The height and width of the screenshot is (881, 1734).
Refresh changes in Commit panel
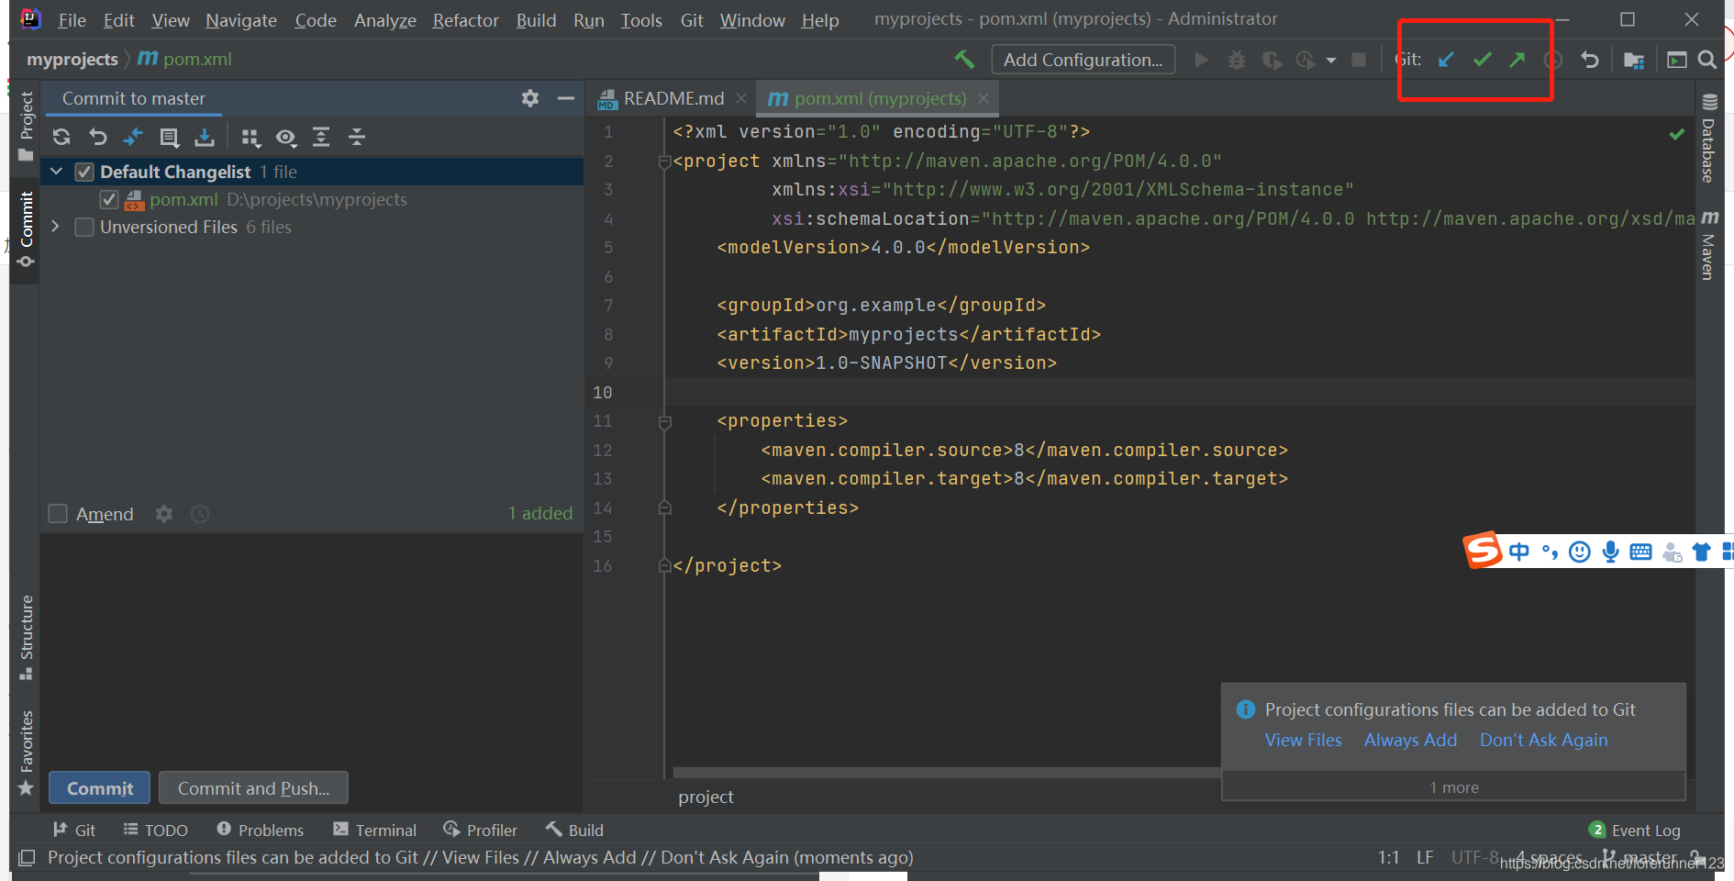(61, 137)
